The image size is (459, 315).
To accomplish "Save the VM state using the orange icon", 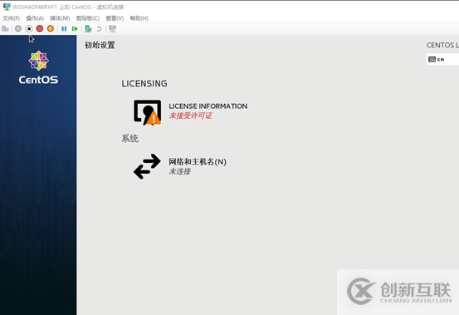I will [x=51, y=29].
